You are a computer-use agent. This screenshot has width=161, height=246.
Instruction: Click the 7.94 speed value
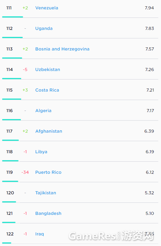(149, 8)
